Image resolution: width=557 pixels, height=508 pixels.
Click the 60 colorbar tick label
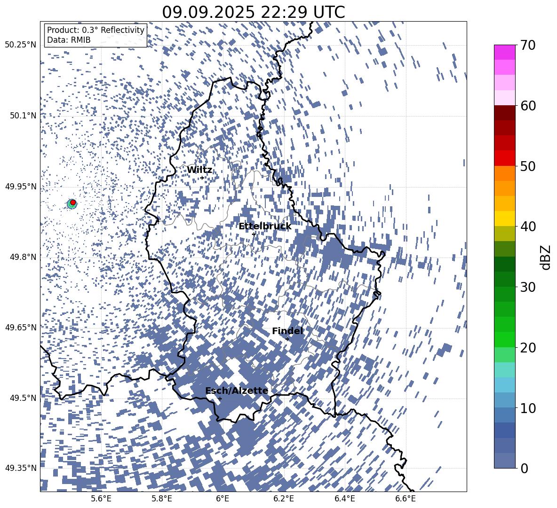[528, 106]
